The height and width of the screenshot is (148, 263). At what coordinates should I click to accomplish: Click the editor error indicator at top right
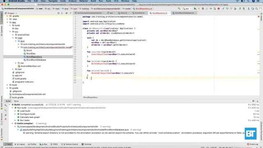pyautogui.click(x=258, y=16)
